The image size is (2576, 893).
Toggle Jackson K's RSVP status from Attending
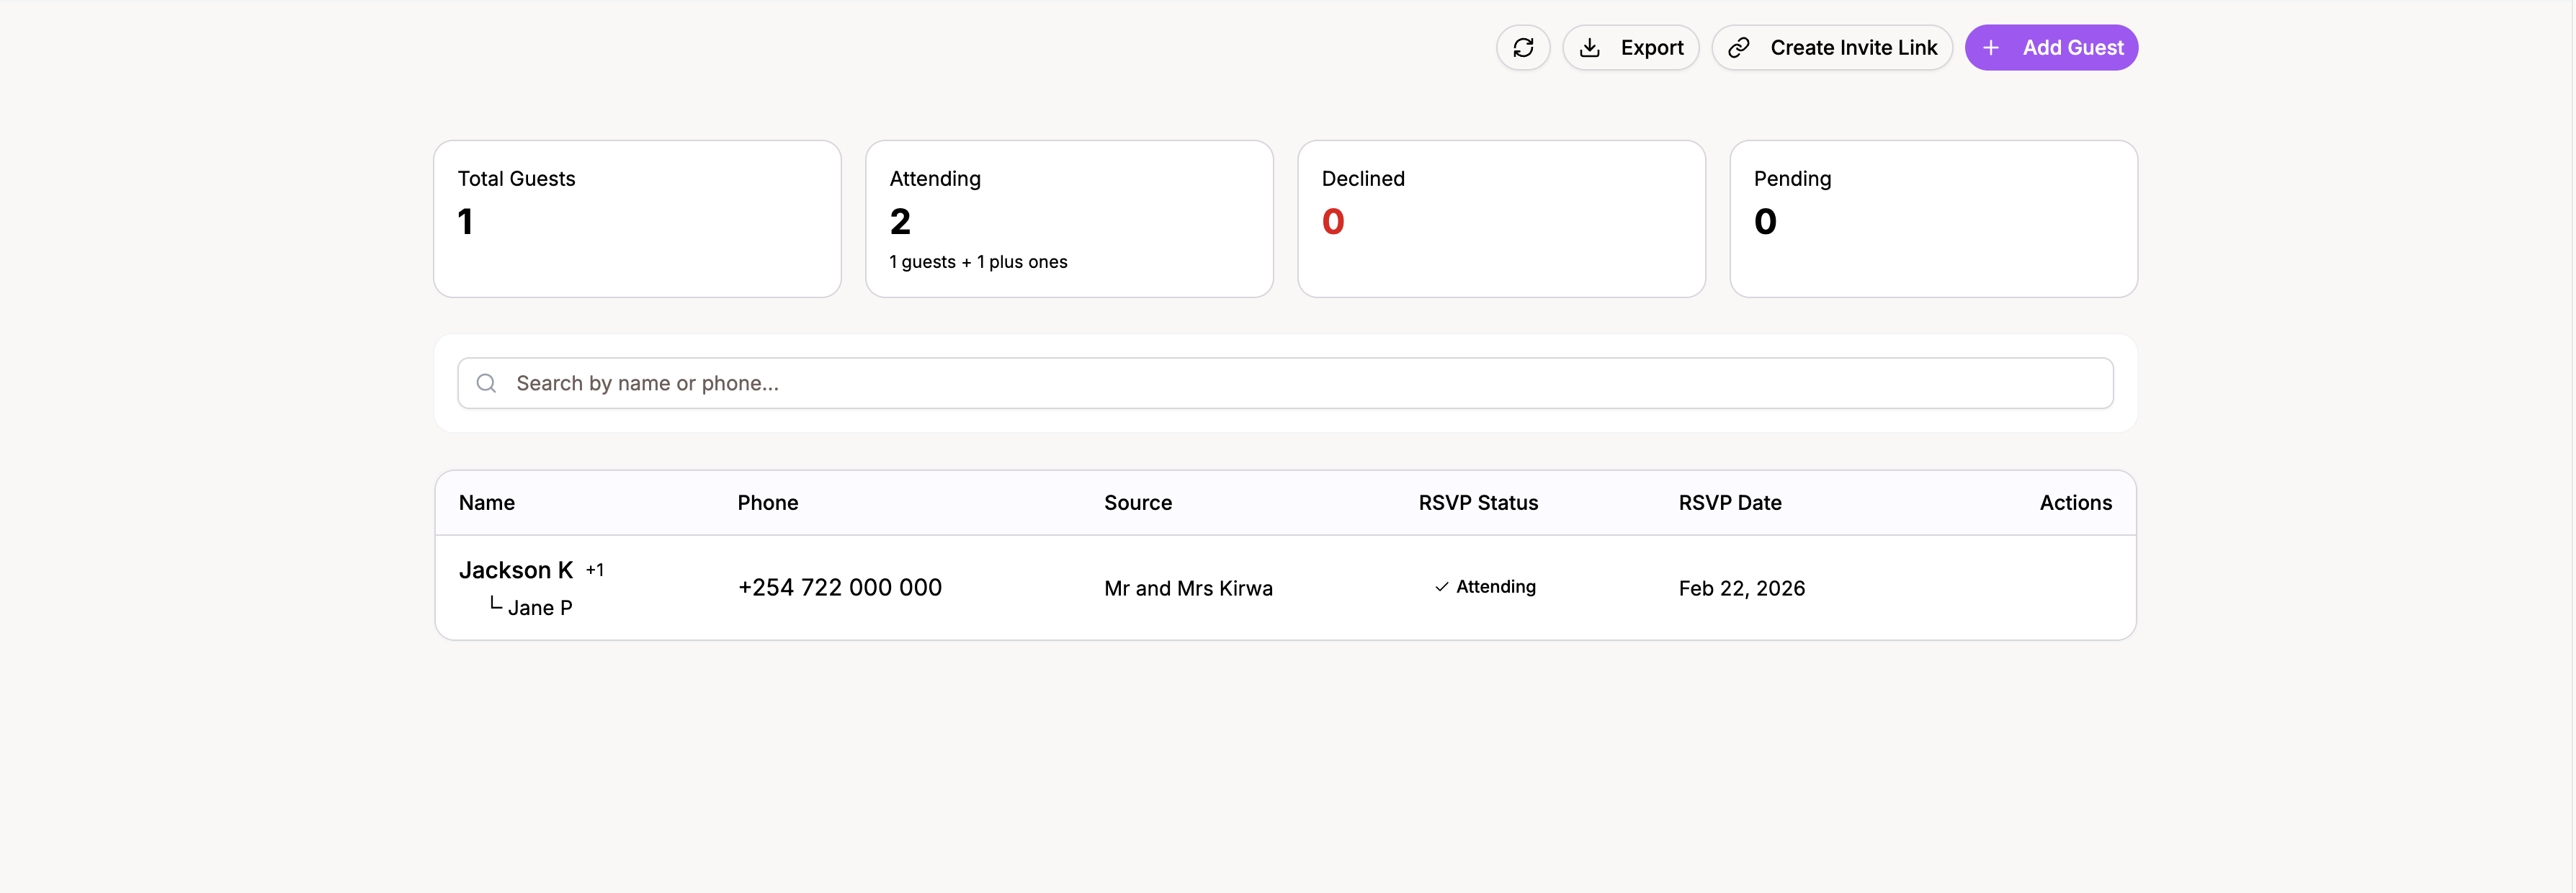pos(1485,588)
